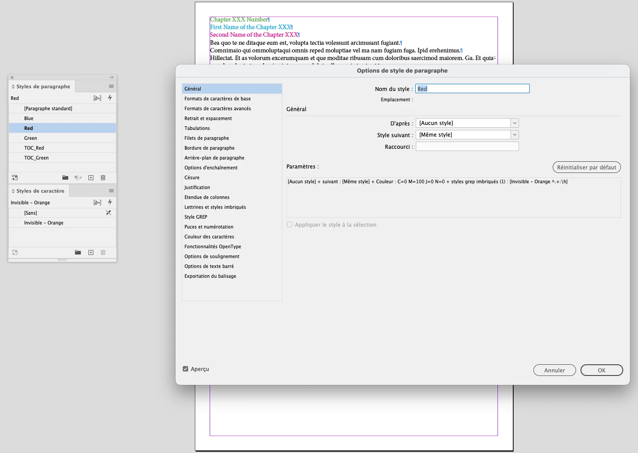Image resolution: width=638 pixels, height=453 pixels.
Task: Open the Justification section
Action: point(232,187)
